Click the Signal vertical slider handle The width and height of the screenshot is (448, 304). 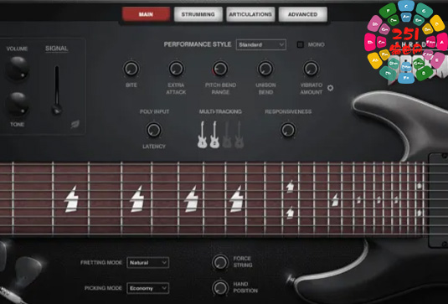coord(57,110)
